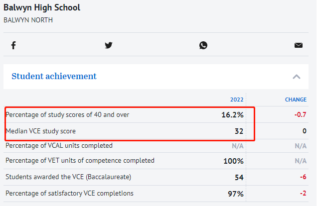
Task: Select the CHANGE column header
Action: pyautogui.click(x=296, y=100)
